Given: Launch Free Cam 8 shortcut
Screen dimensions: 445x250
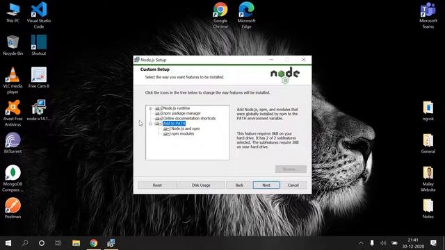Looking at the screenshot, I should point(39,78).
